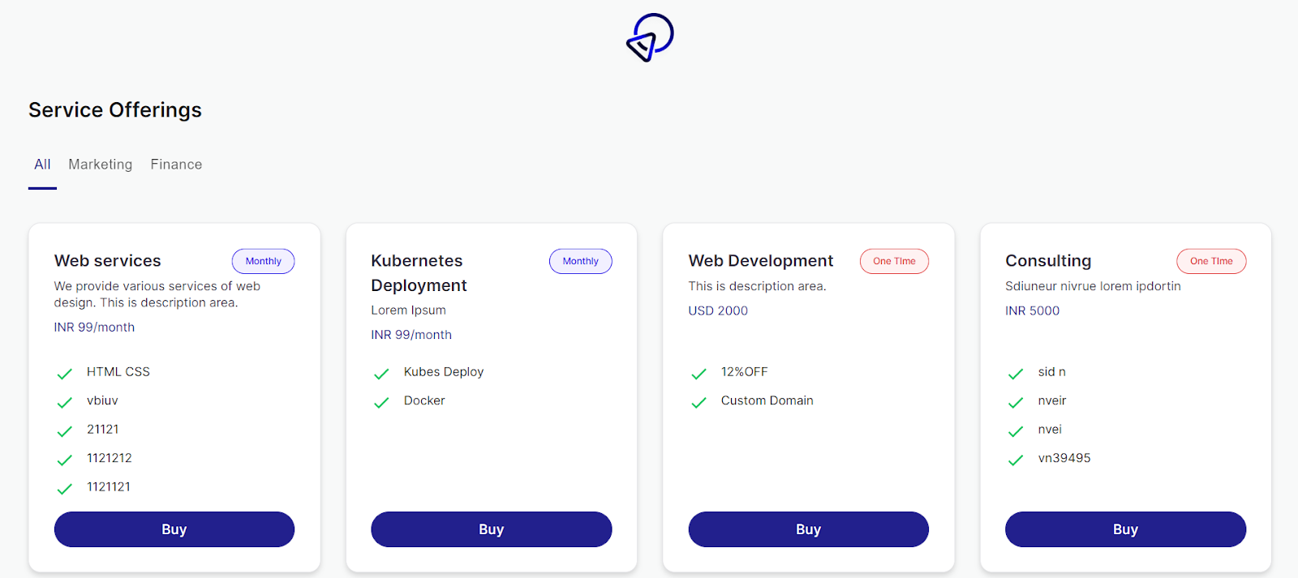Buy the Web Development service

tap(809, 529)
